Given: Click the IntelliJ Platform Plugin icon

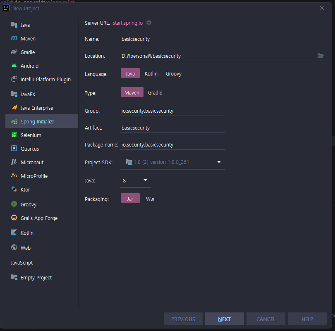Looking at the screenshot, I should [14, 79].
